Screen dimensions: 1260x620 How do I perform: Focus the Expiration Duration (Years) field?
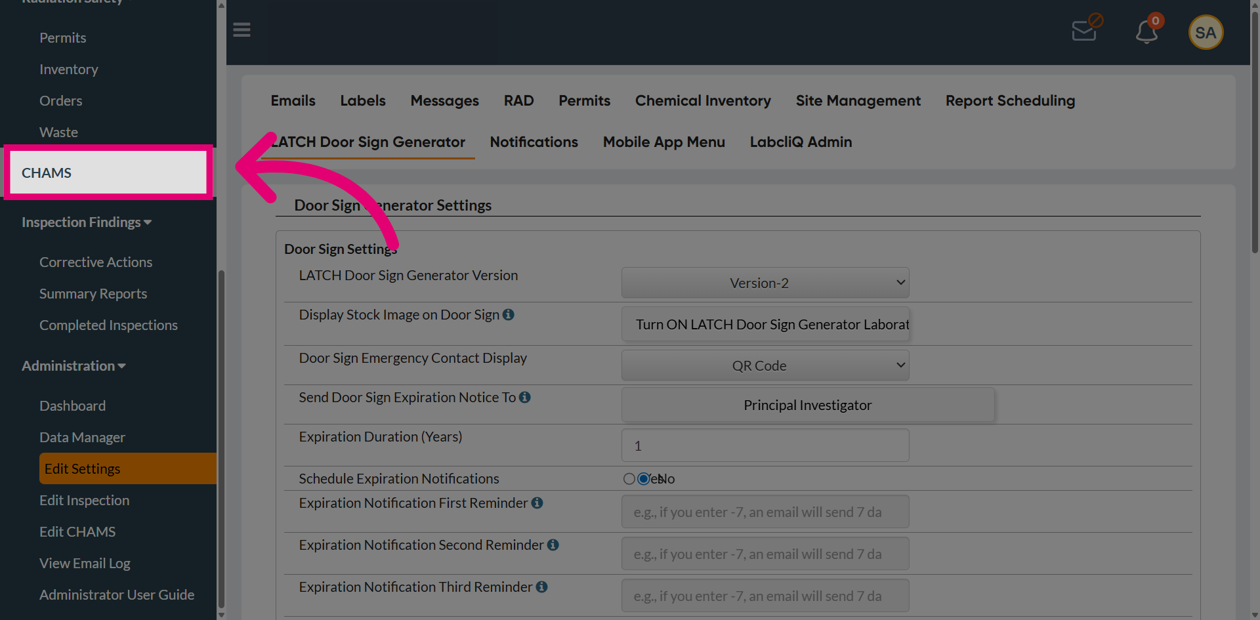click(765, 445)
